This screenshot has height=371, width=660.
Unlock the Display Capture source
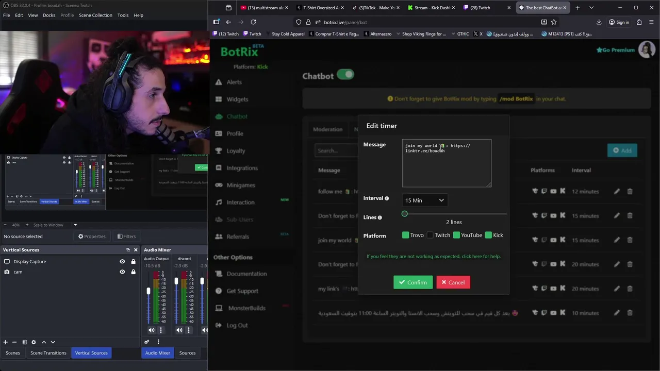pyautogui.click(x=133, y=262)
